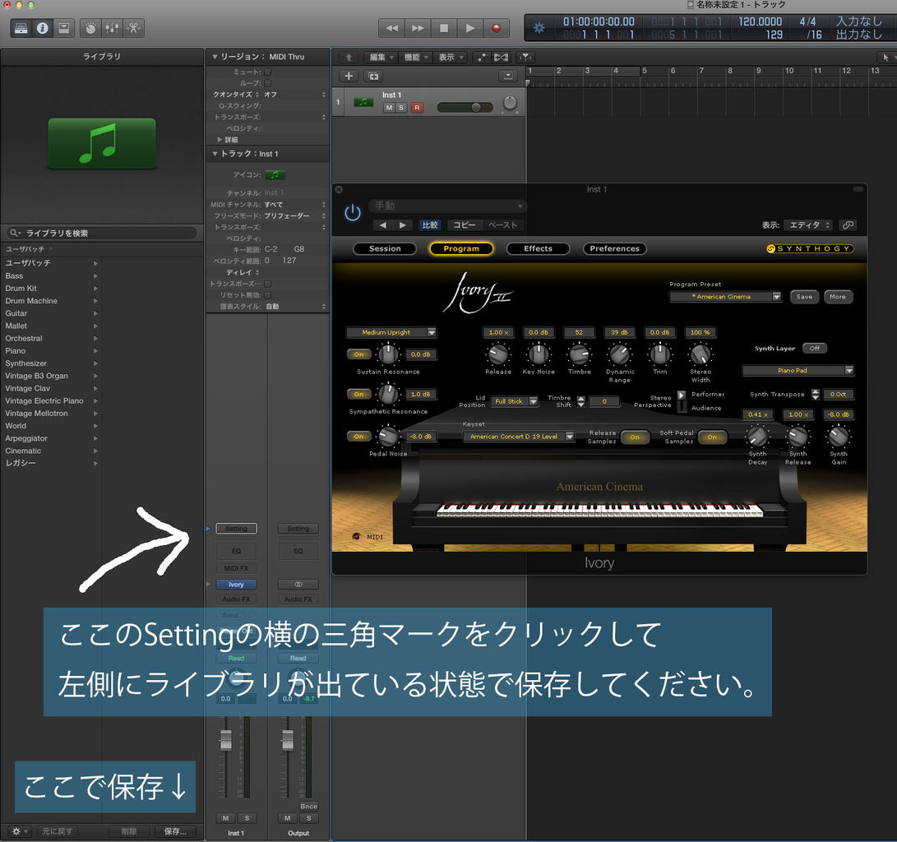The image size is (897, 842).
Task: Open the Effects tab in Ivory
Action: tap(539, 249)
